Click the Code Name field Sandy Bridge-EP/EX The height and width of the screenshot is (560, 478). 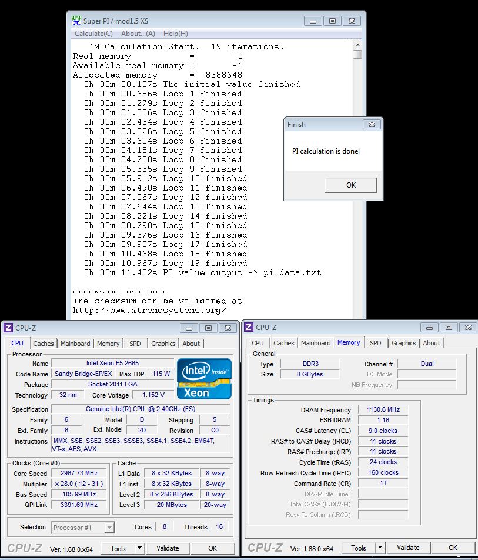coord(83,374)
